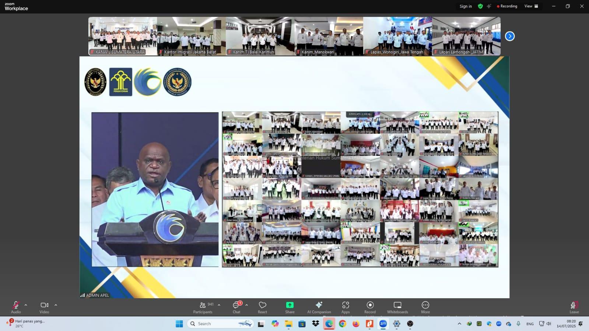Viewport: 589px width, 331px height.
Task: Select the KANWIL SUMATERA UTARA video thumbnail
Action: point(123,36)
